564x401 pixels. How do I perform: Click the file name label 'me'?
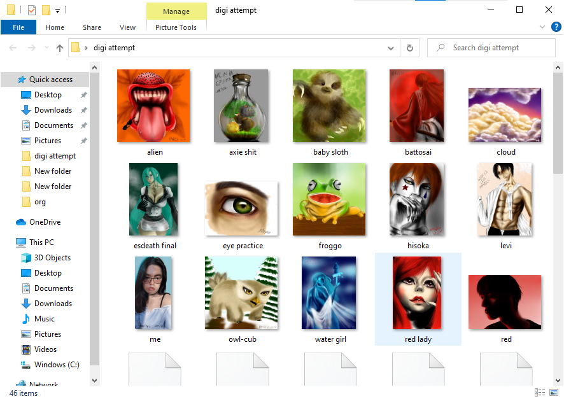point(155,339)
